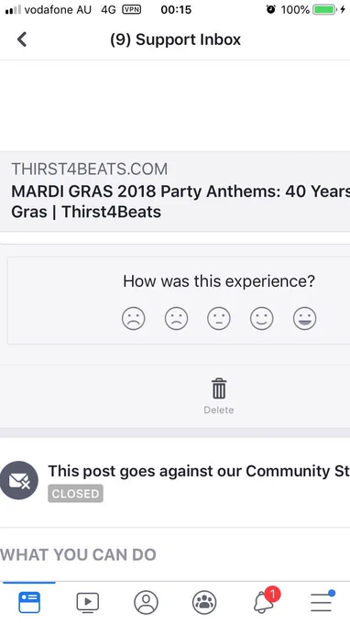Screen dimensions: 350x623
Task: Select the neutral face rating
Action: click(219, 319)
